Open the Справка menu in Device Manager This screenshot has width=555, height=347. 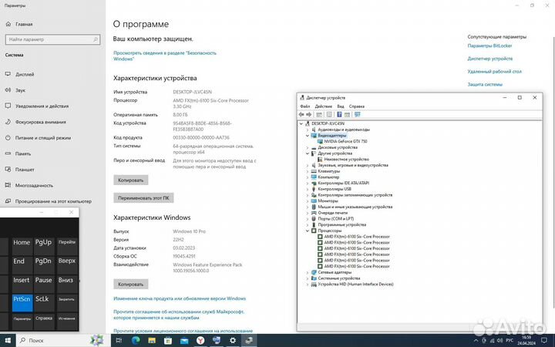pos(357,106)
